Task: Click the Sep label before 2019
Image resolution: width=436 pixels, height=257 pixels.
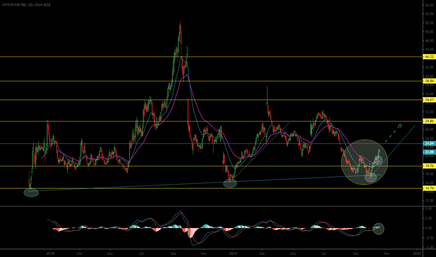Action: [173, 253]
